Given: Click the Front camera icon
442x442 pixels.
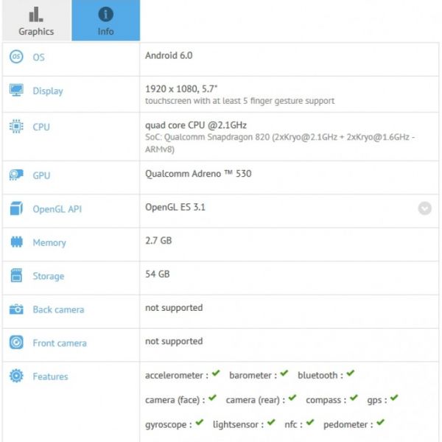Looking at the screenshot, I should (x=16, y=343).
